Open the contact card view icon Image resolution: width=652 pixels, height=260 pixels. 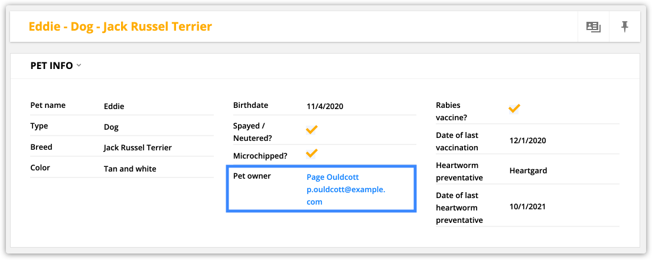[594, 27]
